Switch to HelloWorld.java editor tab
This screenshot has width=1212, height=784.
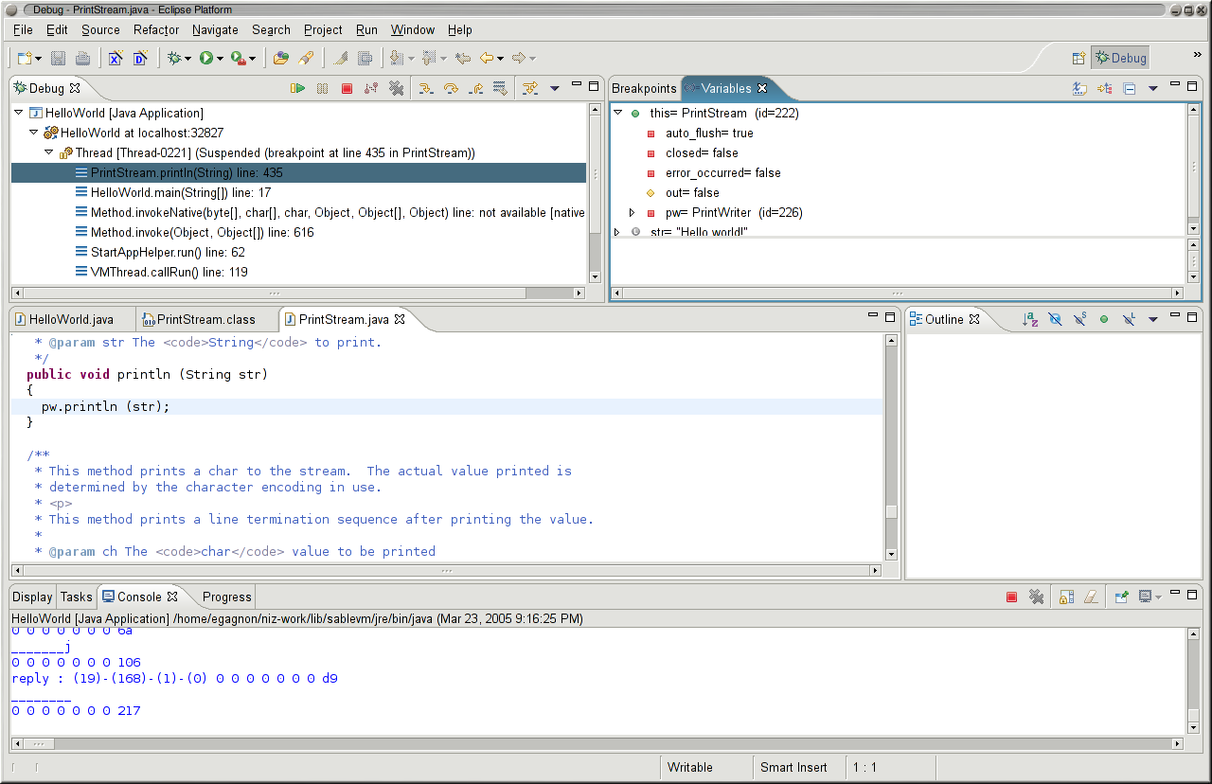72,319
